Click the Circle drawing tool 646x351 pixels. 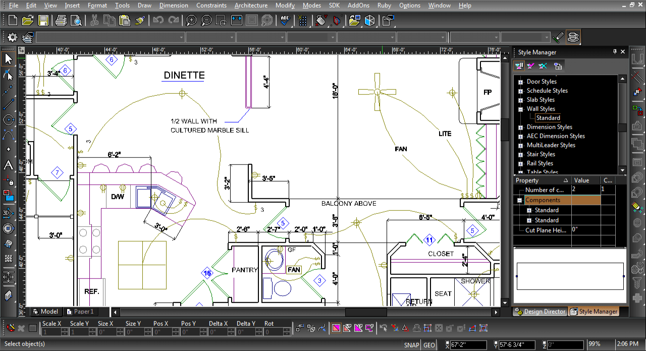(8, 120)
